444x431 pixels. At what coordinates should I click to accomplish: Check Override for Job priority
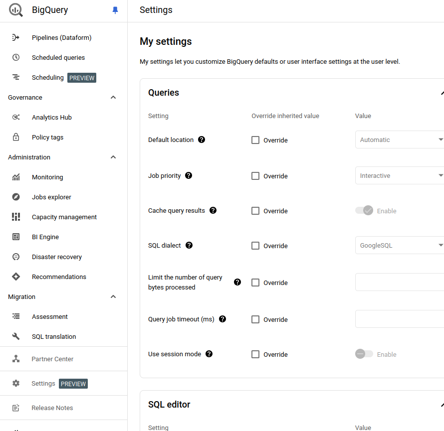point(255,176)
